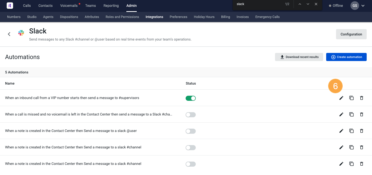372x175 pixels.
Task: Click the Slack integration description text
Action: click(x=110, y=40)
